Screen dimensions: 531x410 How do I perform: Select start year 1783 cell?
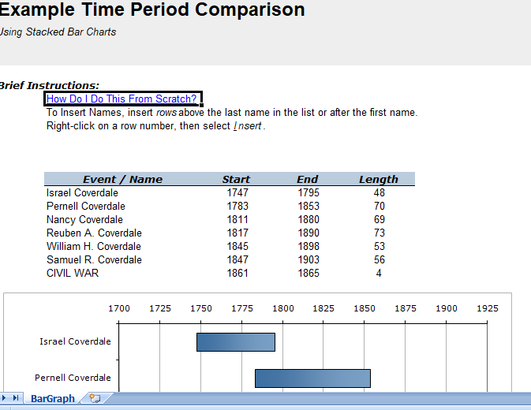coord(237,206)
